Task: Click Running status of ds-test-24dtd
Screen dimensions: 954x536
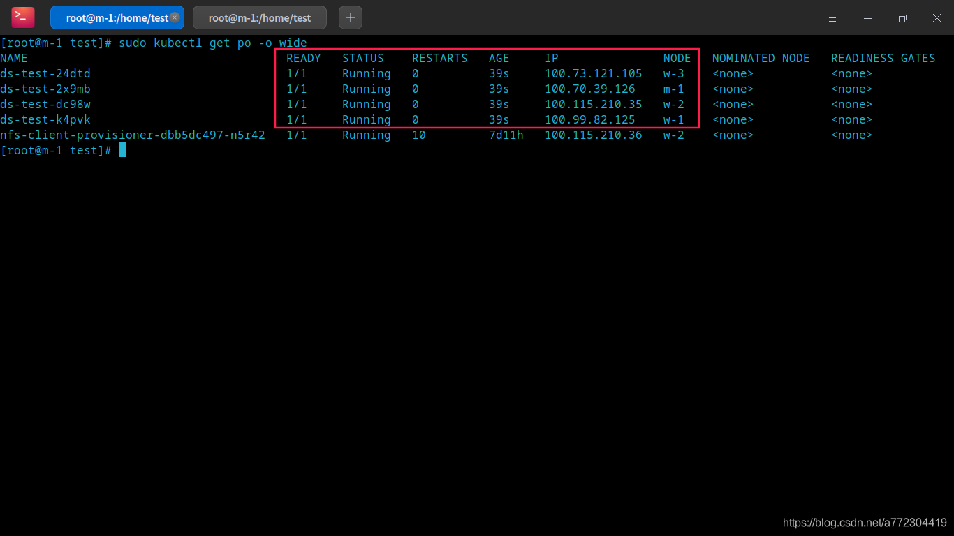Action: coord(367,74)
